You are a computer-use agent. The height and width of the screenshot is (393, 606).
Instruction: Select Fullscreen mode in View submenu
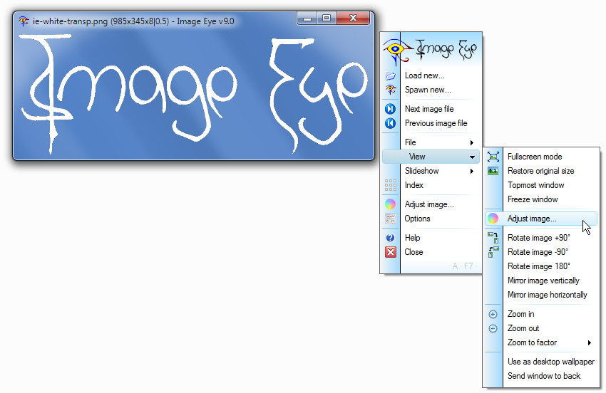(x=535, y=157)
